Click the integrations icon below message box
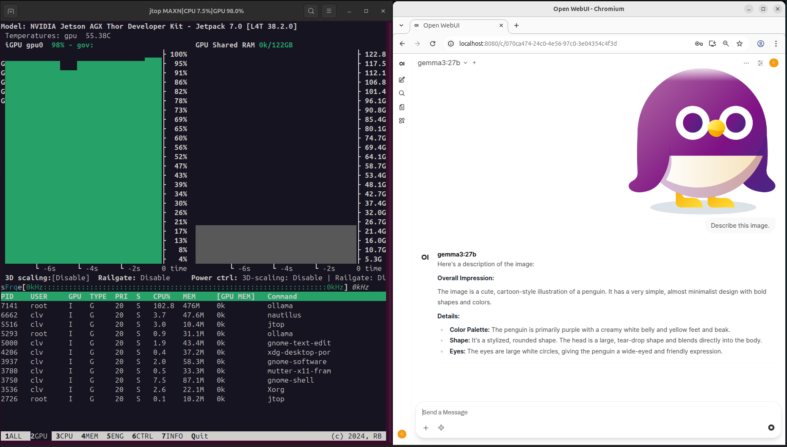 (x=441, y=428)
